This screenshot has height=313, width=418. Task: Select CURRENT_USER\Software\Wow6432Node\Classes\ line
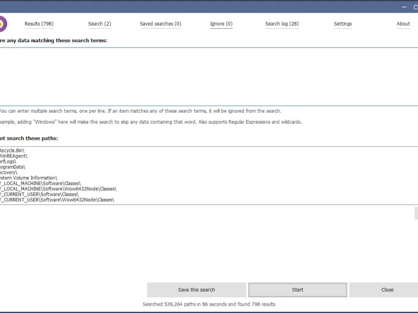tap(57, 200)
